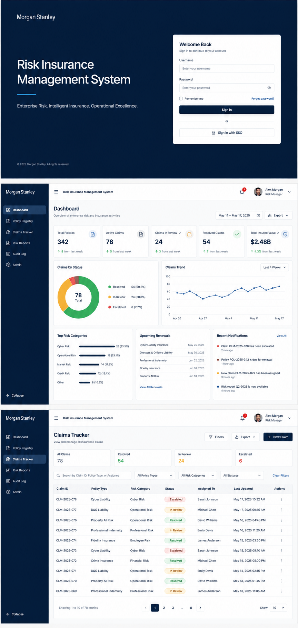
Task: Open Admin in the Claims Tracker screen sidebar
Action: (24, 492)
